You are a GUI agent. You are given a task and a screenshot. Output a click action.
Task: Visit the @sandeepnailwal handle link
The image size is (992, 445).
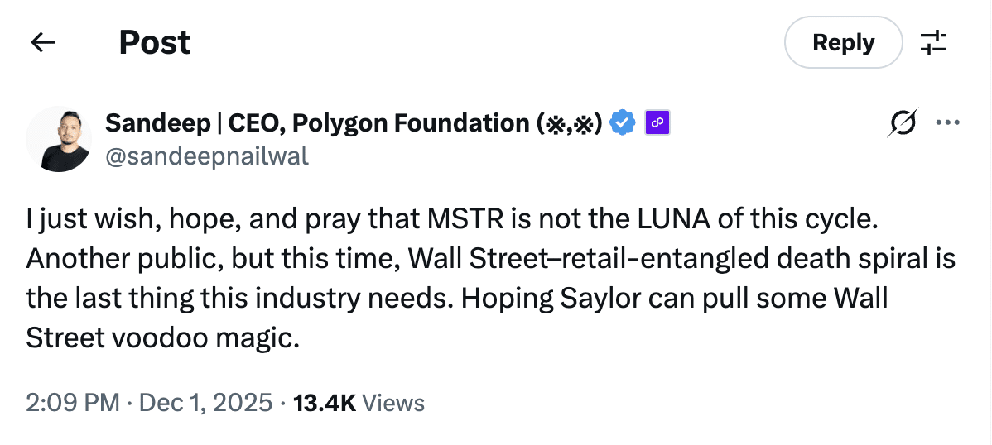[206, 156]
